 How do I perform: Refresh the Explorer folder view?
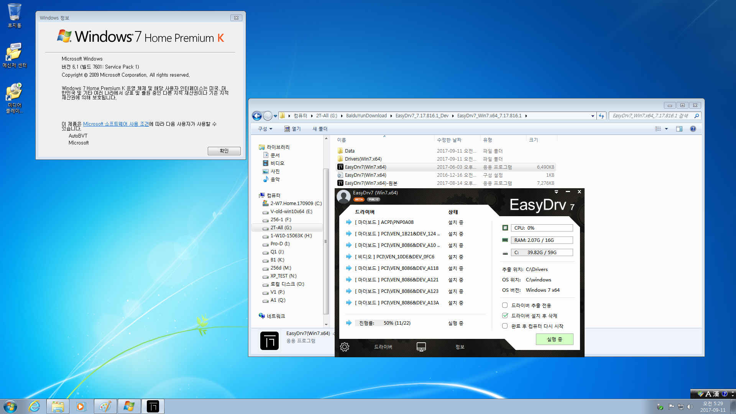click(x=601, y=116)
